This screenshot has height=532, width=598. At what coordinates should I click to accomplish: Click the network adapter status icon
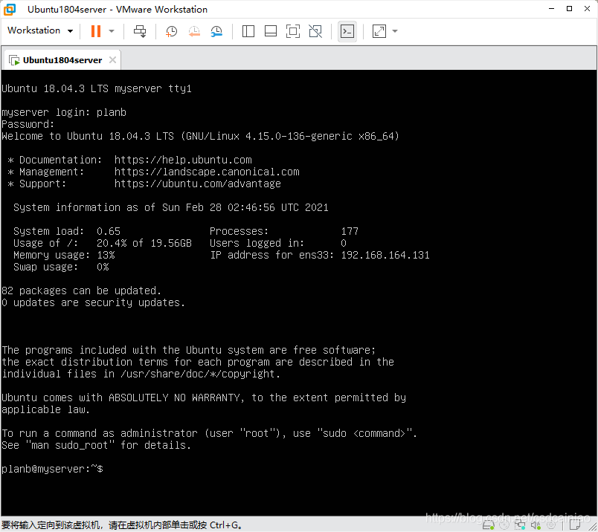pos(520,525)
